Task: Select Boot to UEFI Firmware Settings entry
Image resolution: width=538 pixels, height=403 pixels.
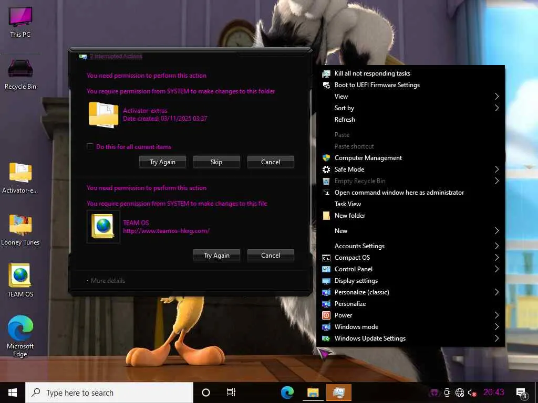Action: tap(410, 85)
